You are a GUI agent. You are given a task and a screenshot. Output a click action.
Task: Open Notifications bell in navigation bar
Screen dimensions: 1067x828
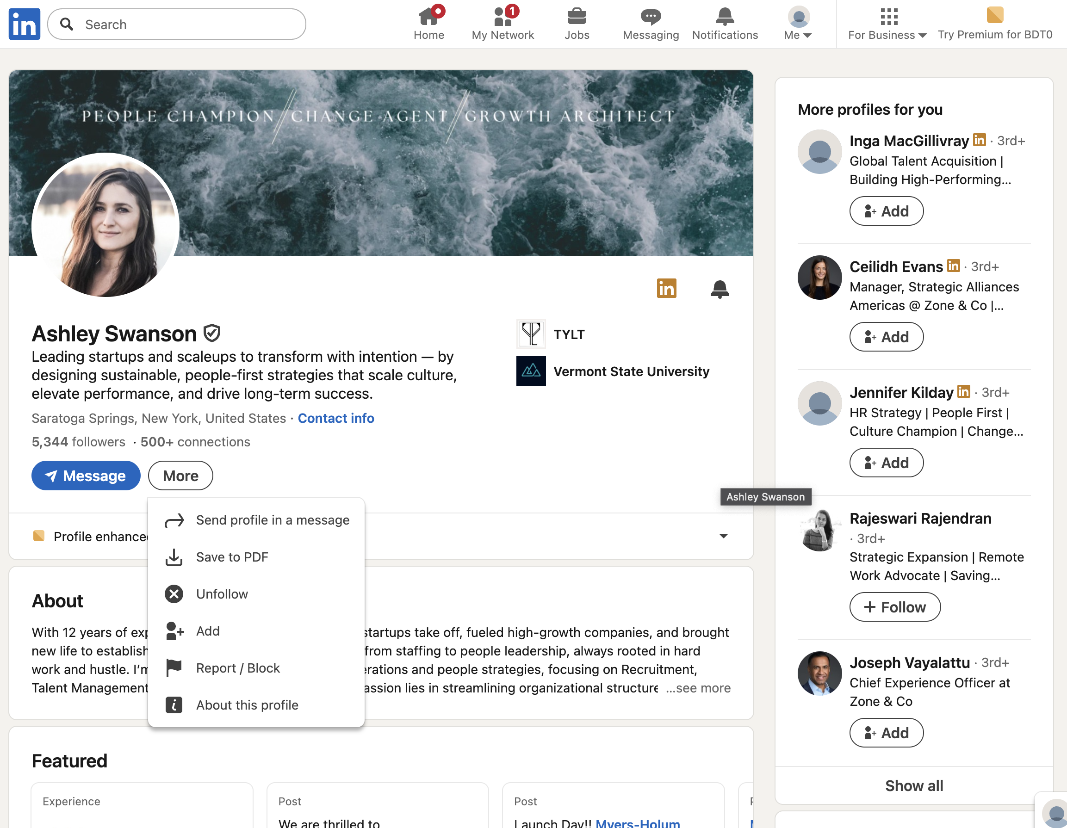pyautogui.click(x=725, y=16)
